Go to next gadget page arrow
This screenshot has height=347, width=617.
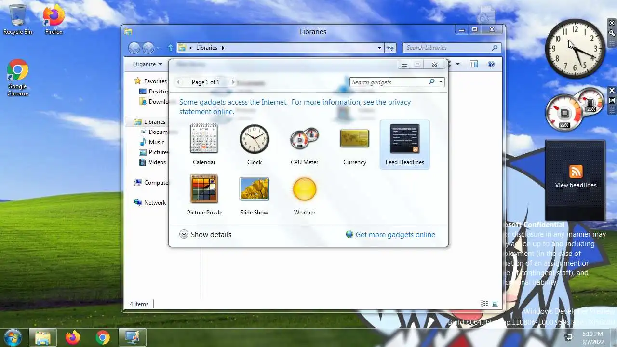pos(233,82)
